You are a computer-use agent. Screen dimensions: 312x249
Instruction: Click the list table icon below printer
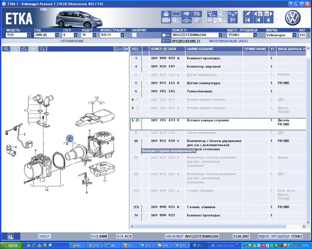tap(166, 20)
